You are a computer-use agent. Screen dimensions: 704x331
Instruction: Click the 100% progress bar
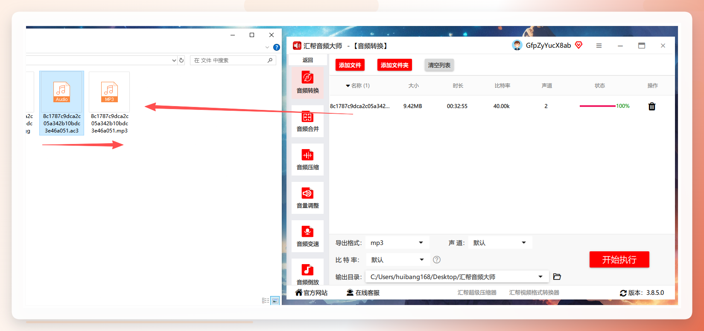coord(598,106)
